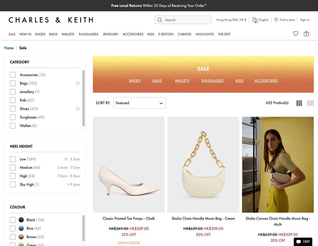Open the SALE menu
The image size is (318, 246).
click(12, 34)
